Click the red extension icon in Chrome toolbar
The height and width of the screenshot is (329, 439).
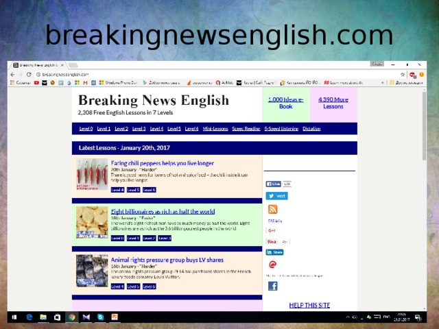pyautogui.click(x=412, y=75)
